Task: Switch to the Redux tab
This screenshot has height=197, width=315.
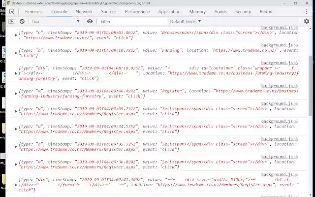Action: 266,12
